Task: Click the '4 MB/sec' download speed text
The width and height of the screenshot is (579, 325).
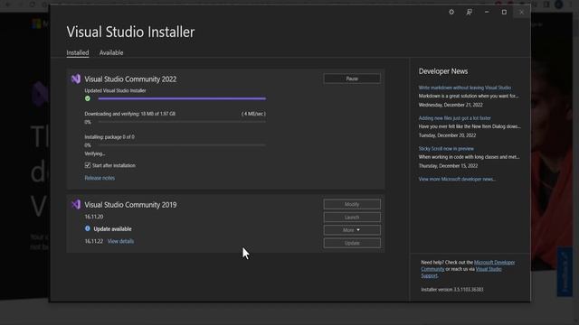Action: pos(253,114)
